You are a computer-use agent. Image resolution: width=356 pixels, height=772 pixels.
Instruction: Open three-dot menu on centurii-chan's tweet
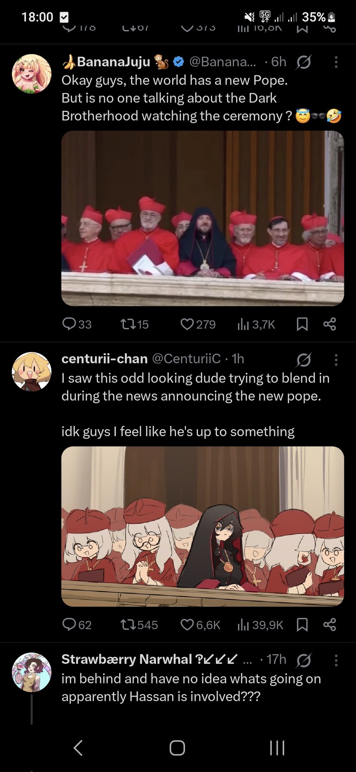(336, 360)
